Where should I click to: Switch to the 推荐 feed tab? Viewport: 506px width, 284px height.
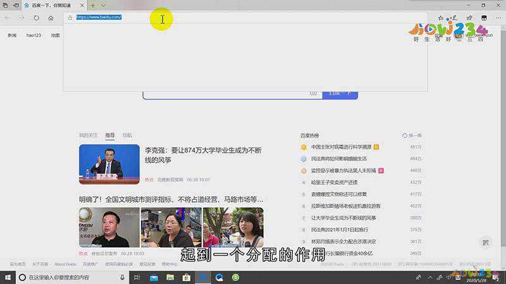click(110, 136)
